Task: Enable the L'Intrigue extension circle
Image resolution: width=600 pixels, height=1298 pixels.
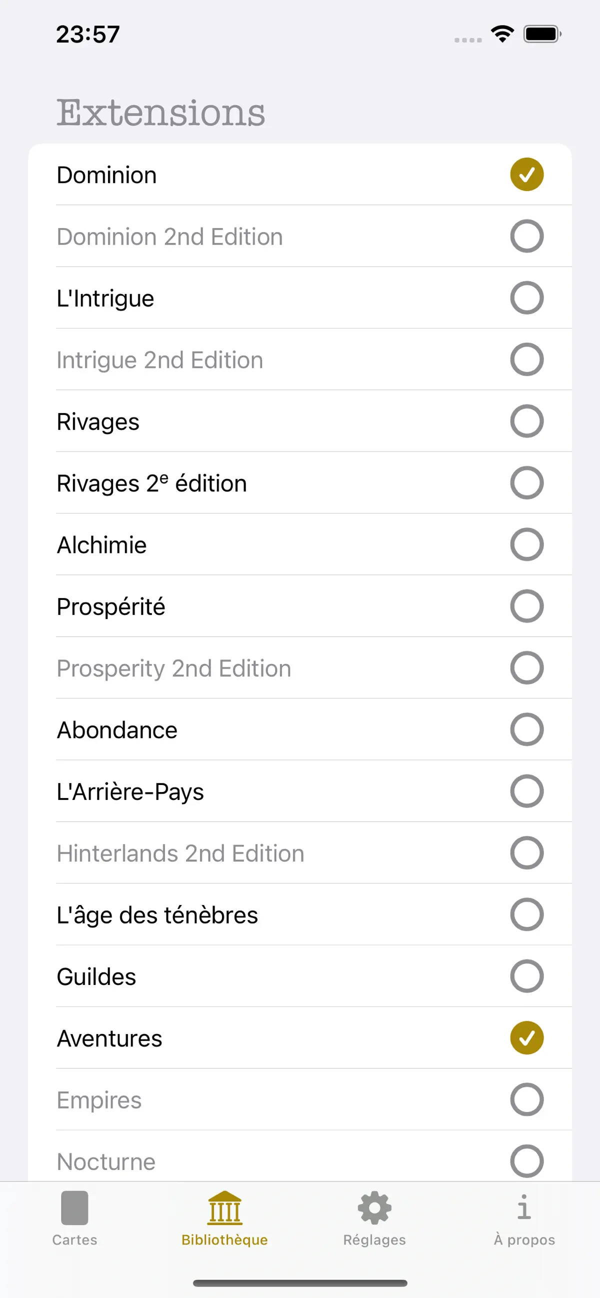Action: pos(526,298)
